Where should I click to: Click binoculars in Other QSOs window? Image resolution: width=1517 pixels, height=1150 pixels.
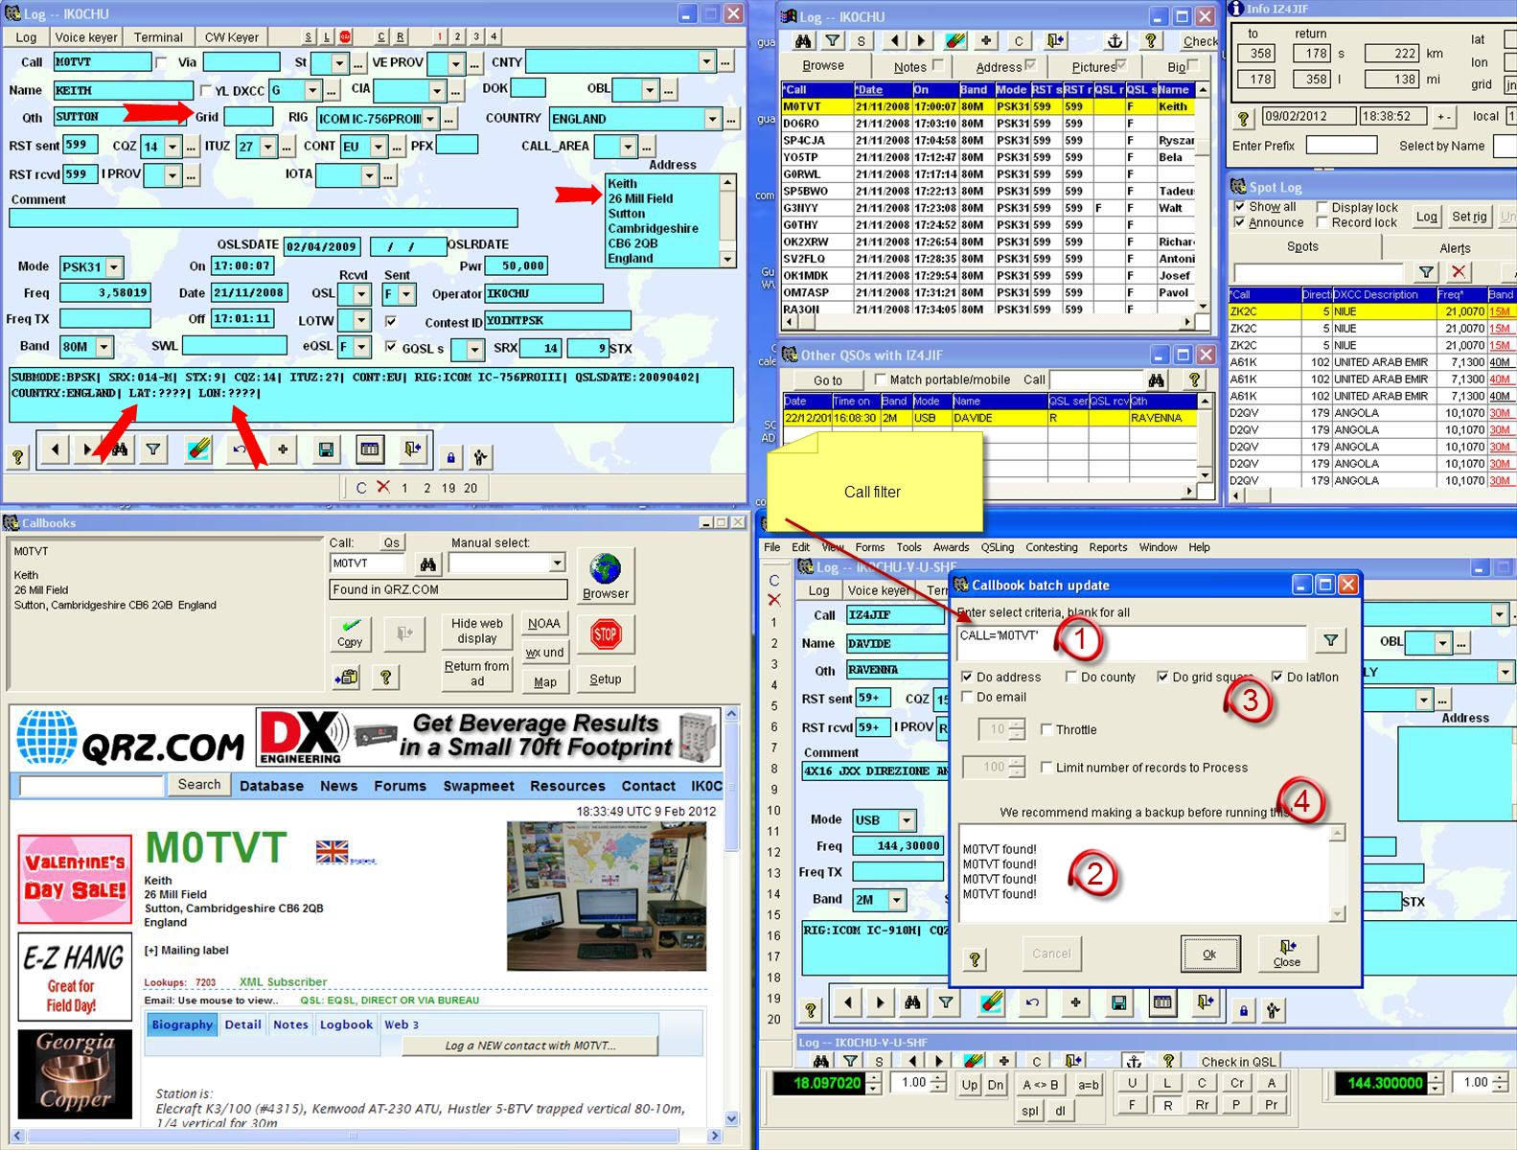[1157, 380]
